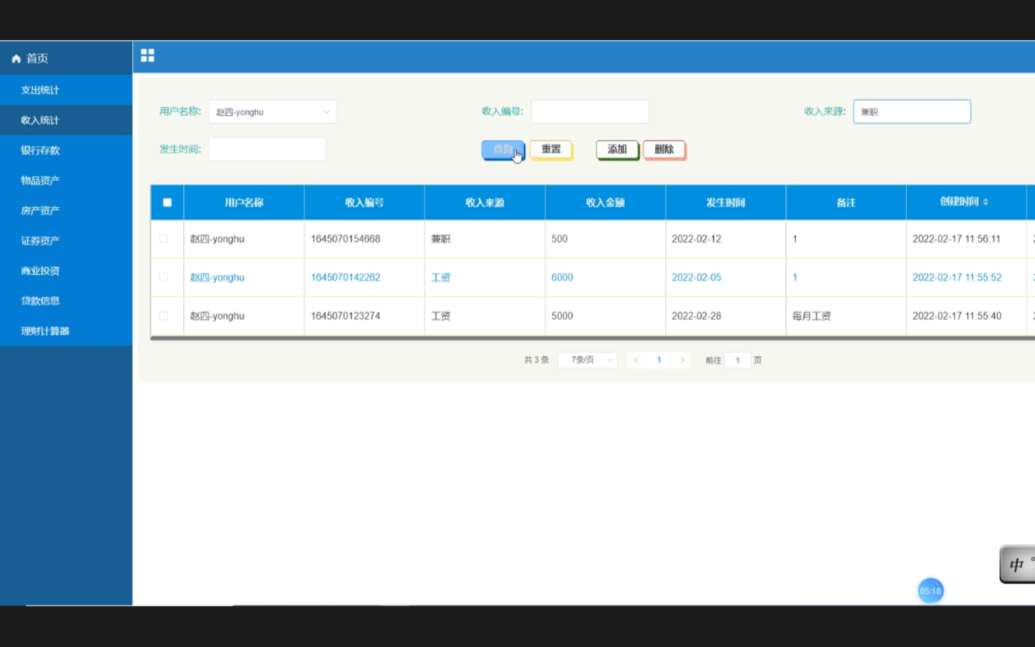Image resolution: width=1035 pixels, height=647 pixels.
Task: Click the created time 2022-02-17 11:56:11
Action: point(957,238)
